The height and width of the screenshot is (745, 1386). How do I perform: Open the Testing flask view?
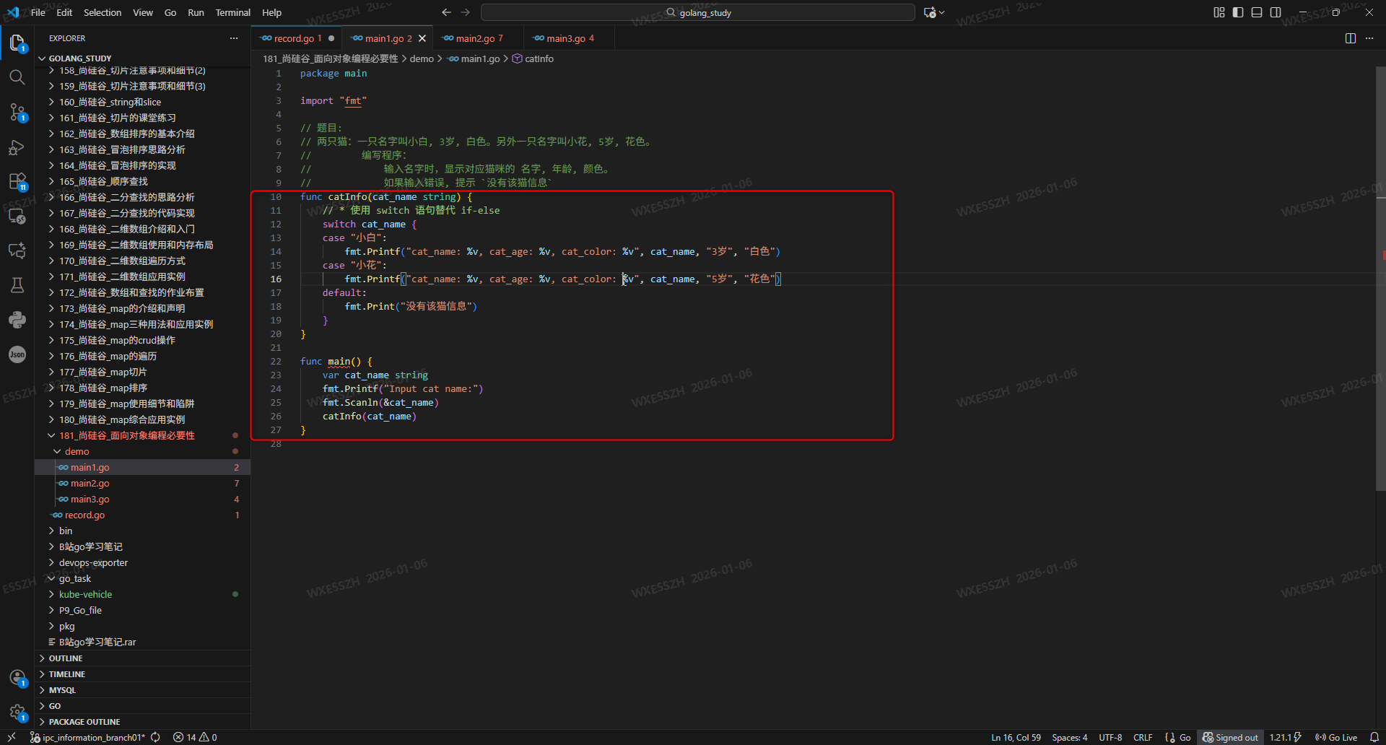point(17,285)
